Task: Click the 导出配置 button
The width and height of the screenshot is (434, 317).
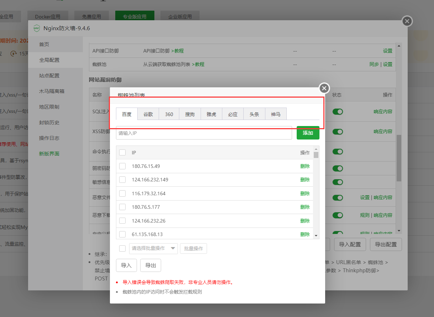Action: click(386, 244)
